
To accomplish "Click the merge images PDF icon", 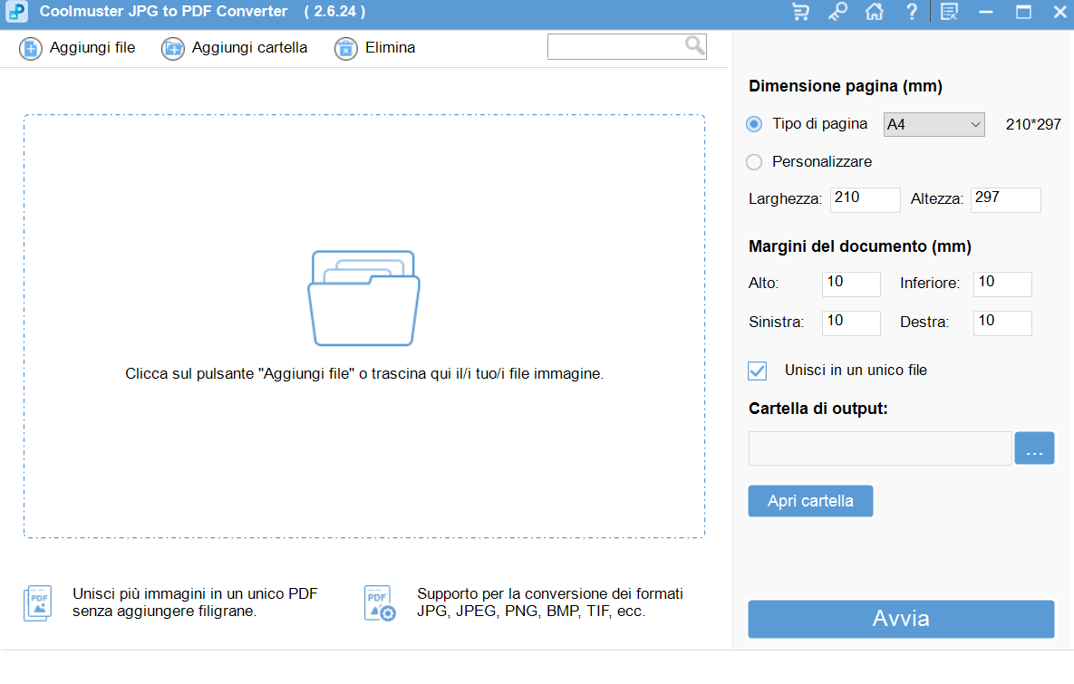I will [38, 603].
